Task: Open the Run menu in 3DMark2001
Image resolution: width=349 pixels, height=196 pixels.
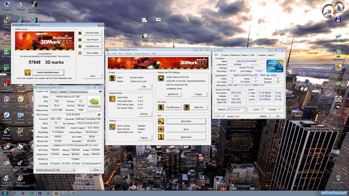Action: [121, 54]
